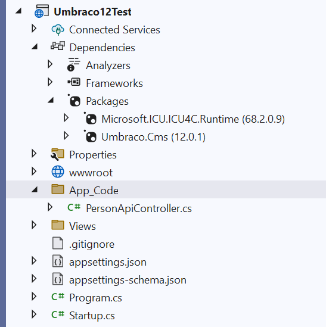Expand appsettings-schema.json node
The width and height of the screenshot is (326, 327).
pyautogui.click(x=34, y=278)
